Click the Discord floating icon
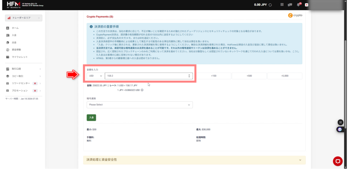Screen dimensions: 349x171 340,129
